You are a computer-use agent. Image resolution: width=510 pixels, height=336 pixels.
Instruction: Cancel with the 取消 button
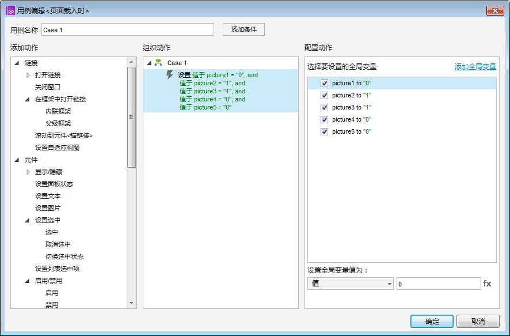point(478,322)
